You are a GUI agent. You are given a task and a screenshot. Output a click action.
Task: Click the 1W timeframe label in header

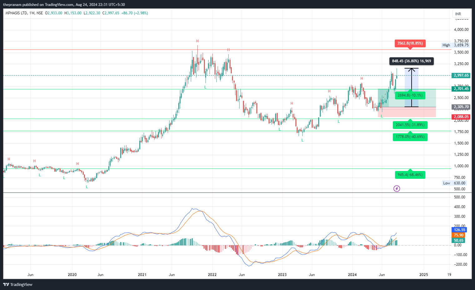[x=32, y=13]
